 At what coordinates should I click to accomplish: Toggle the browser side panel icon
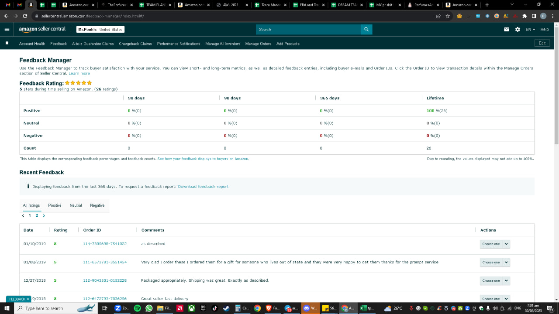pyautogui.click(x=534, y=16)
